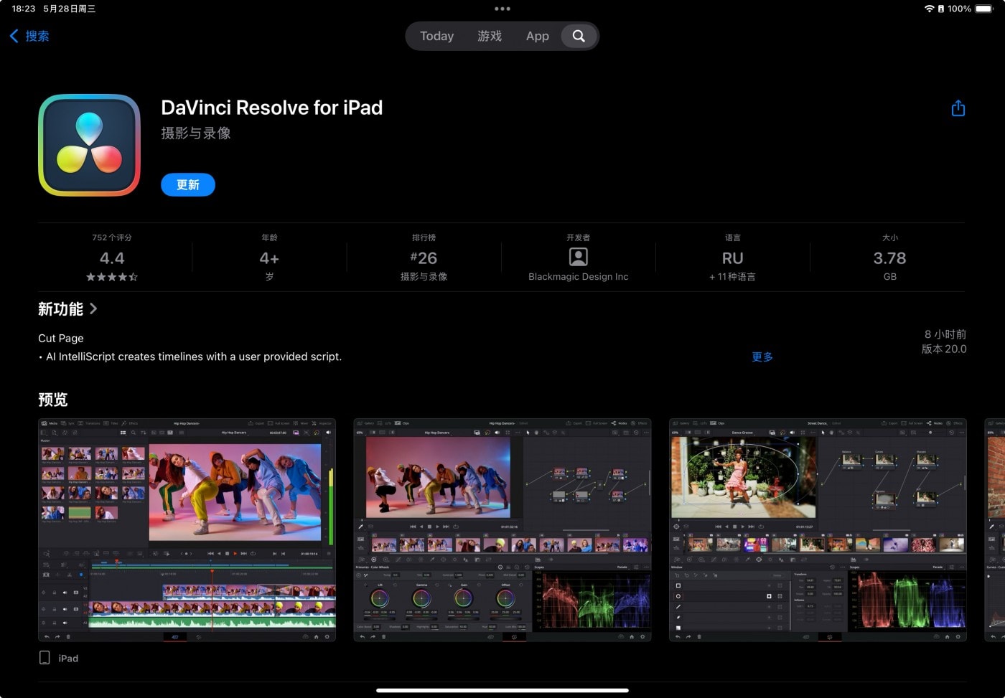Go back to 搜索 results
Viewport: 1005px width, 698px height.
[x=29, y=36]
